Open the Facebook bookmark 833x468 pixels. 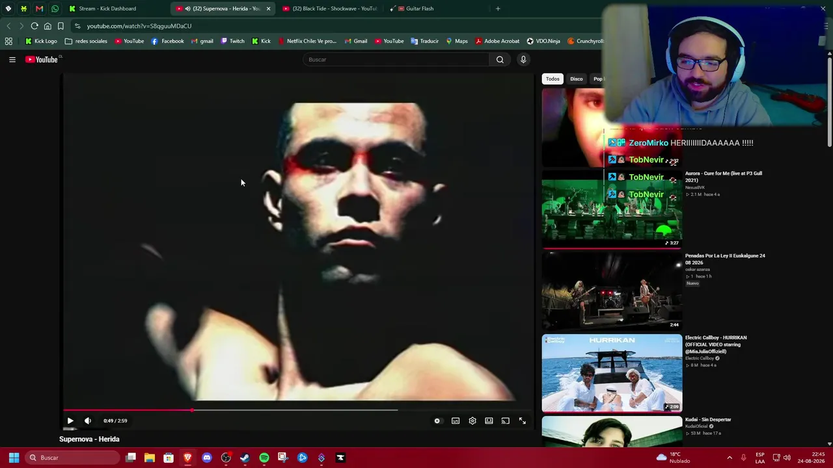point(167,41)
